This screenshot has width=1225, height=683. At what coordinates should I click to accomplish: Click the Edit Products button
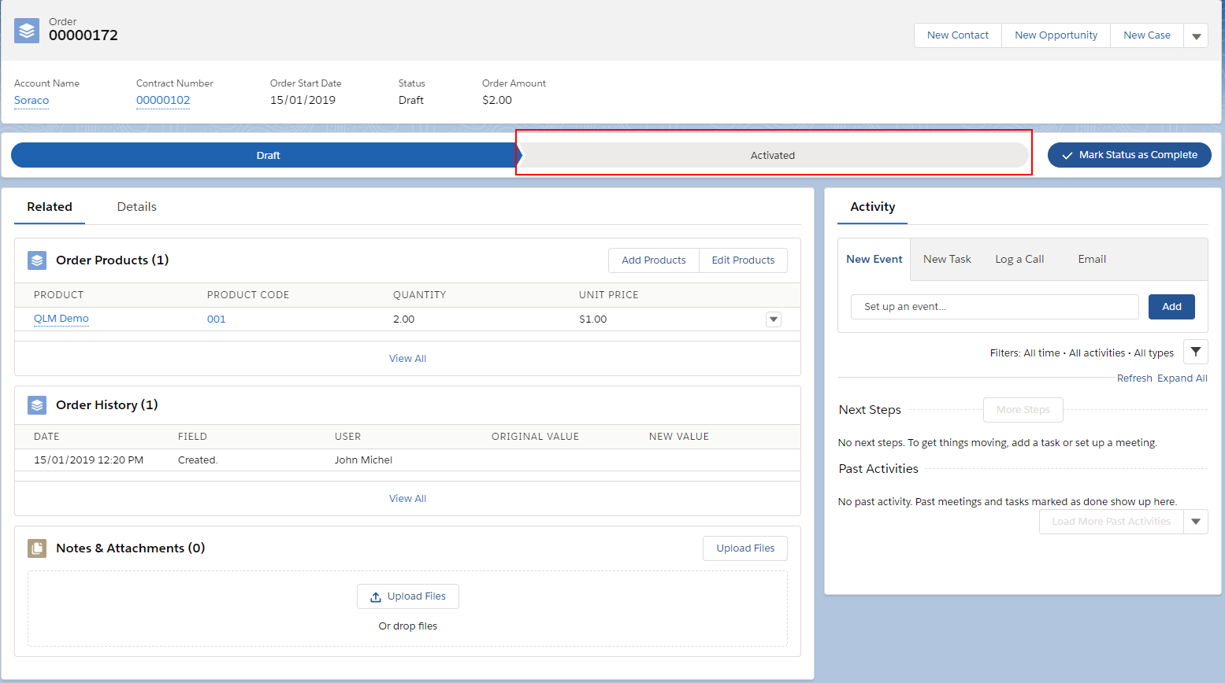click(x=743, y=260)
